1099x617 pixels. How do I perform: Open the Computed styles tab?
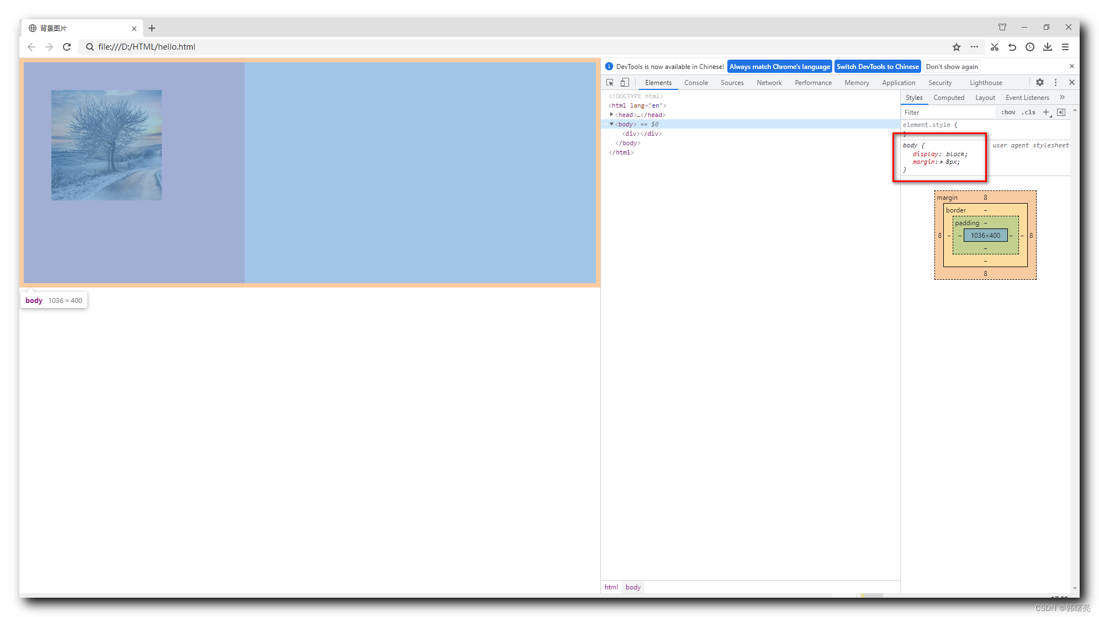948,98
